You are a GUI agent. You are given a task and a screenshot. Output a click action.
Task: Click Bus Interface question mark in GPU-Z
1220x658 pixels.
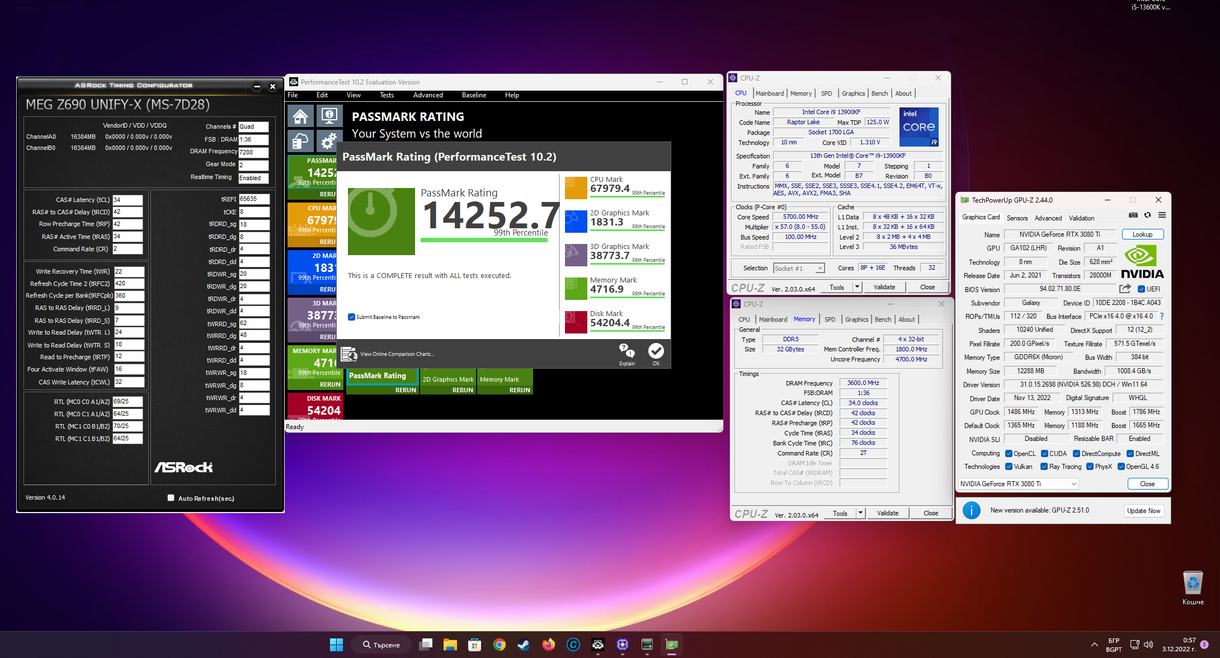coord(1162,316)
